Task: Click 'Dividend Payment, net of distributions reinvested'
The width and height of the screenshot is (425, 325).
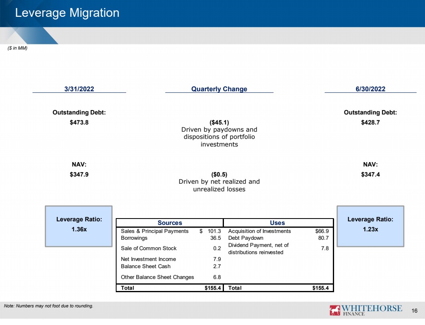Action: coord(258,249)
